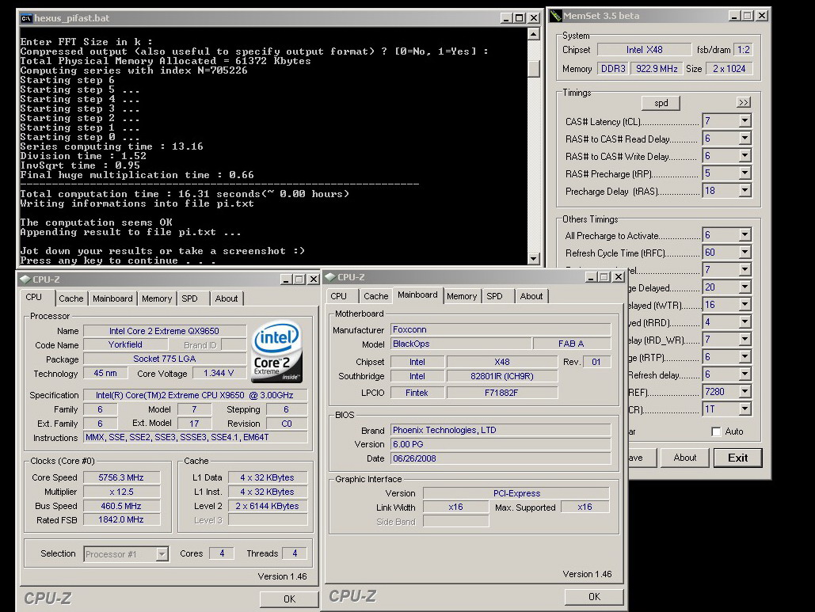This screenshot has height=612, width=815.
Task: Click the Name field Intel Core 2 Extreme QX9650
Action: 164,331
